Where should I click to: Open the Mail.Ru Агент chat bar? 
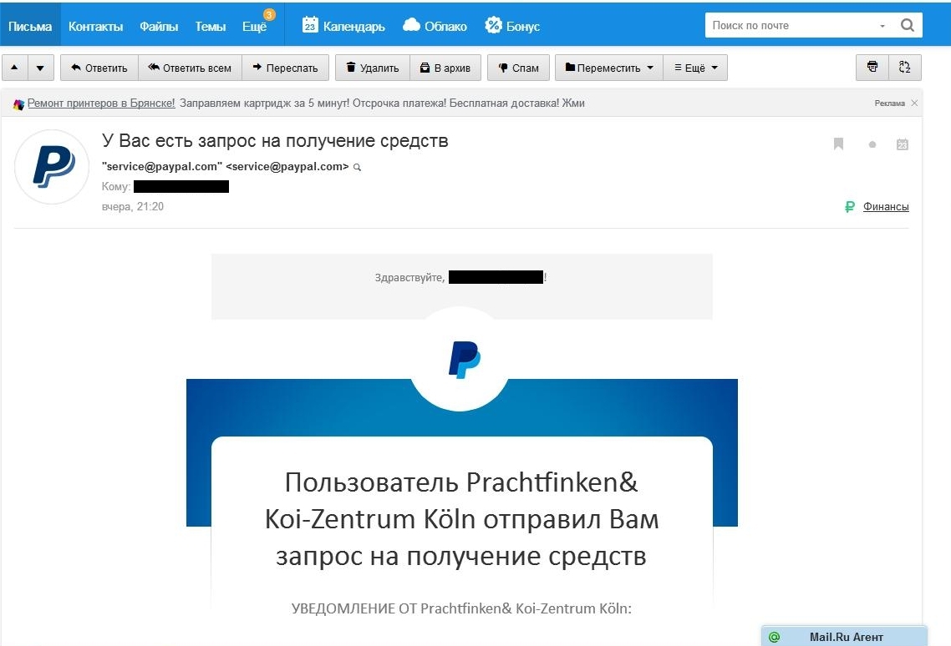point(844,637)
